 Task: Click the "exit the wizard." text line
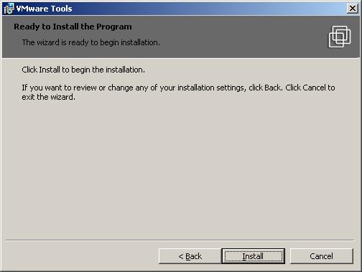tap(48, 97)
